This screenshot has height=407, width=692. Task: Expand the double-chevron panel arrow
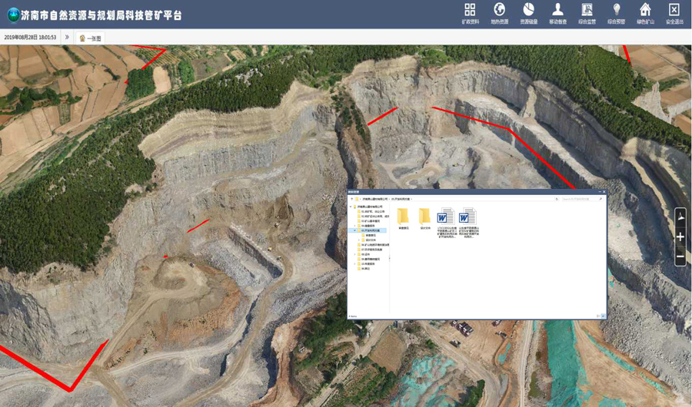(x=67, y=37)
